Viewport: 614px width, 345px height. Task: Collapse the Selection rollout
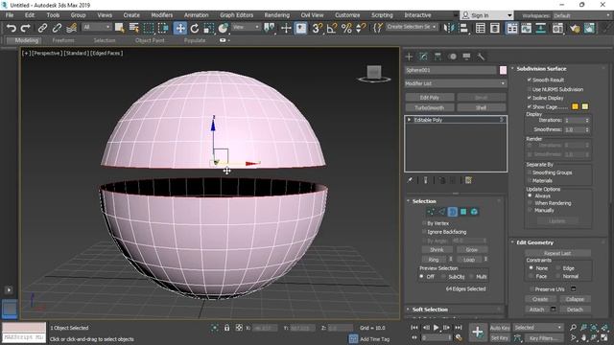click(424, 201)
